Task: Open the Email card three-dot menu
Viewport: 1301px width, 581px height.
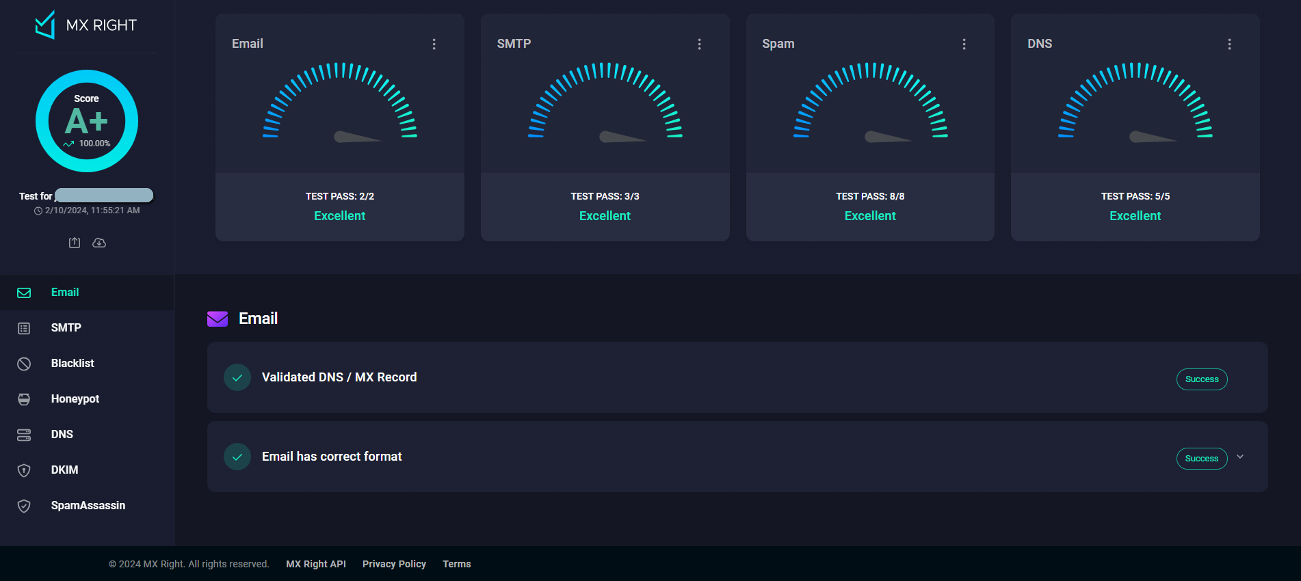Action: point(434,44)
